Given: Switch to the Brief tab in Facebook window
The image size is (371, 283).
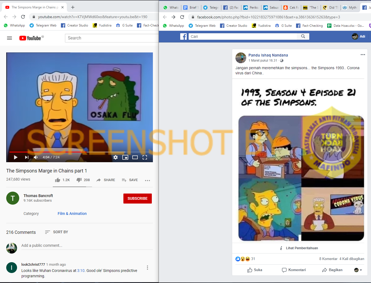Looking at the screenshot, I should pos(191,8).
